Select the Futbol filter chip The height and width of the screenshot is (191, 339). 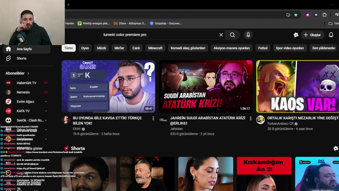(263, 48)
